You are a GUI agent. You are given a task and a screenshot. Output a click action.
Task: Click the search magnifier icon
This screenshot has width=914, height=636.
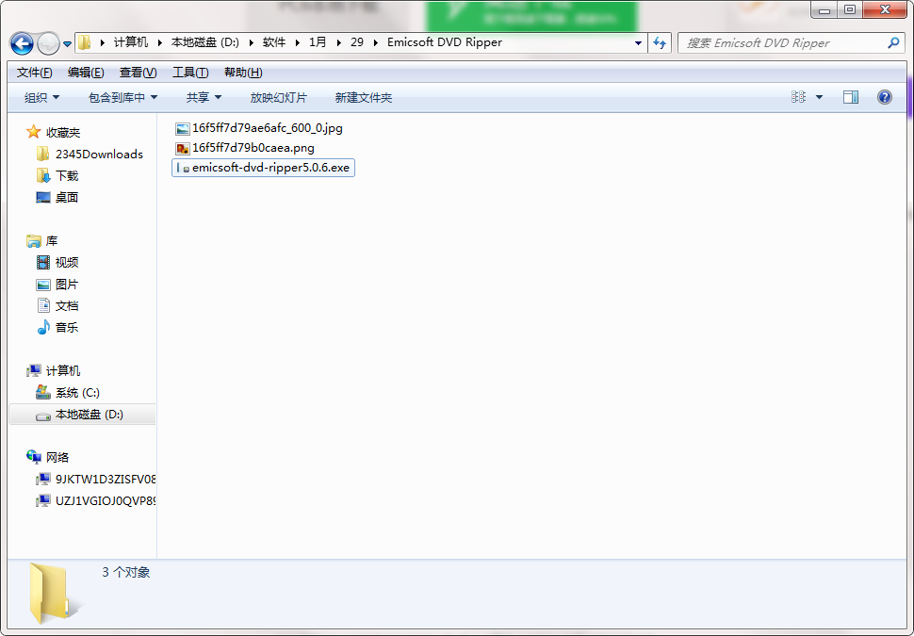tap(893, 42)
